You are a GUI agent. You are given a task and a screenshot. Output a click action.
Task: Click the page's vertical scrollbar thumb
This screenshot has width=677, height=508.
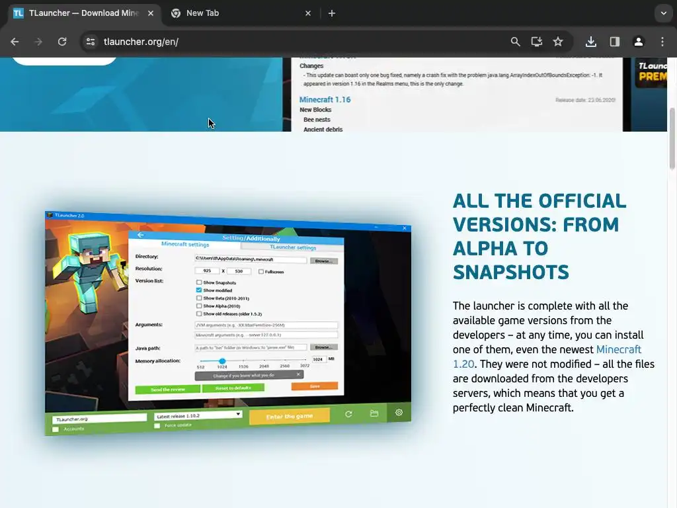(672, 138)
